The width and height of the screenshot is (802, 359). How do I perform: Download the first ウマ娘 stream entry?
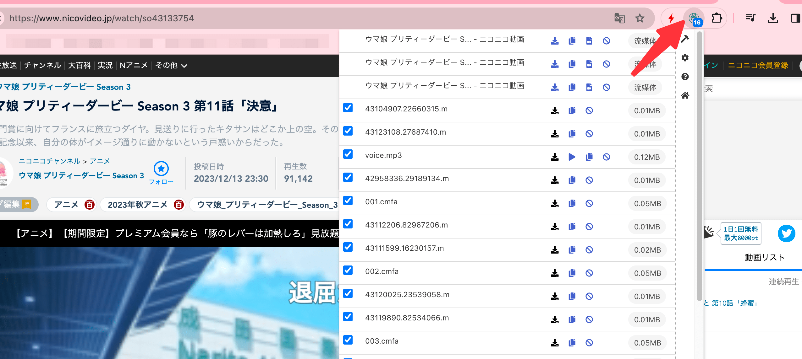pyautogui.click(x=555, y=41)
